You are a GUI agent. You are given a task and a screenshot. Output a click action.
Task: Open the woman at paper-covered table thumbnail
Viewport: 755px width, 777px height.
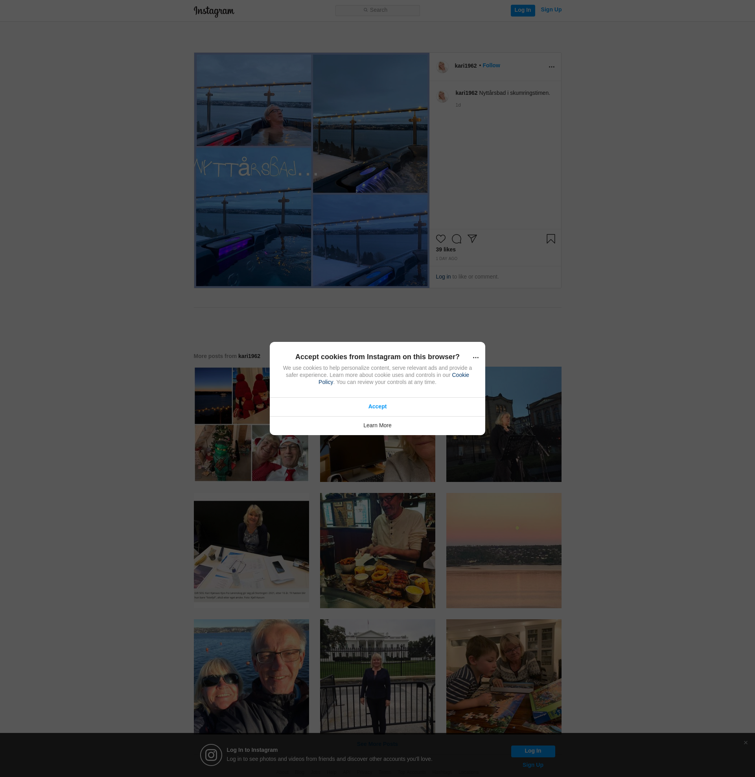(251, 551)
